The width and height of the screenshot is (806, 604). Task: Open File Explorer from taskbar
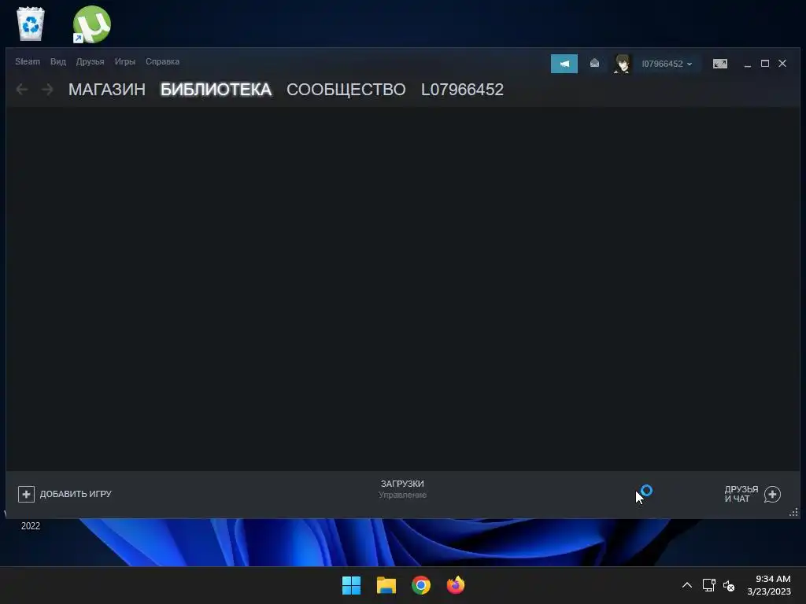386,585
